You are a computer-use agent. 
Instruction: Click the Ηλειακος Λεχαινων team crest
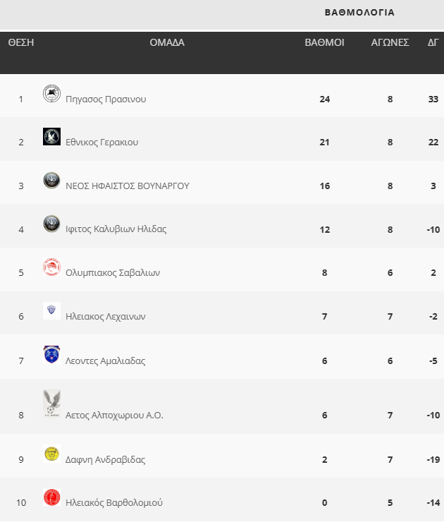pyautogui.click(x=51, y=311)
